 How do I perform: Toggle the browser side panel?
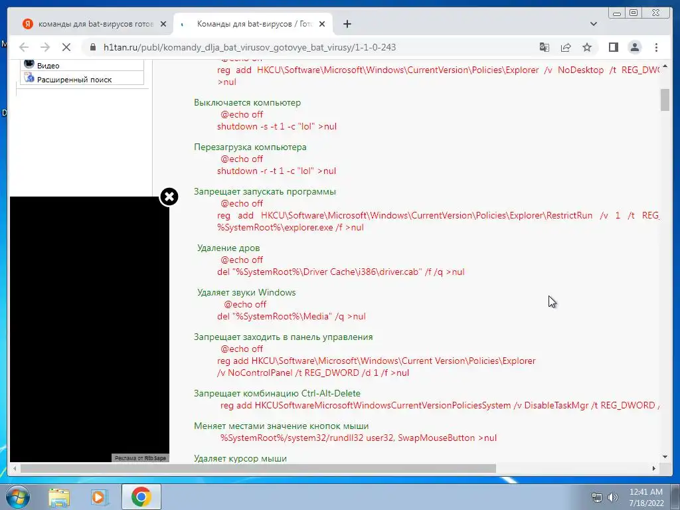[613, 47]
